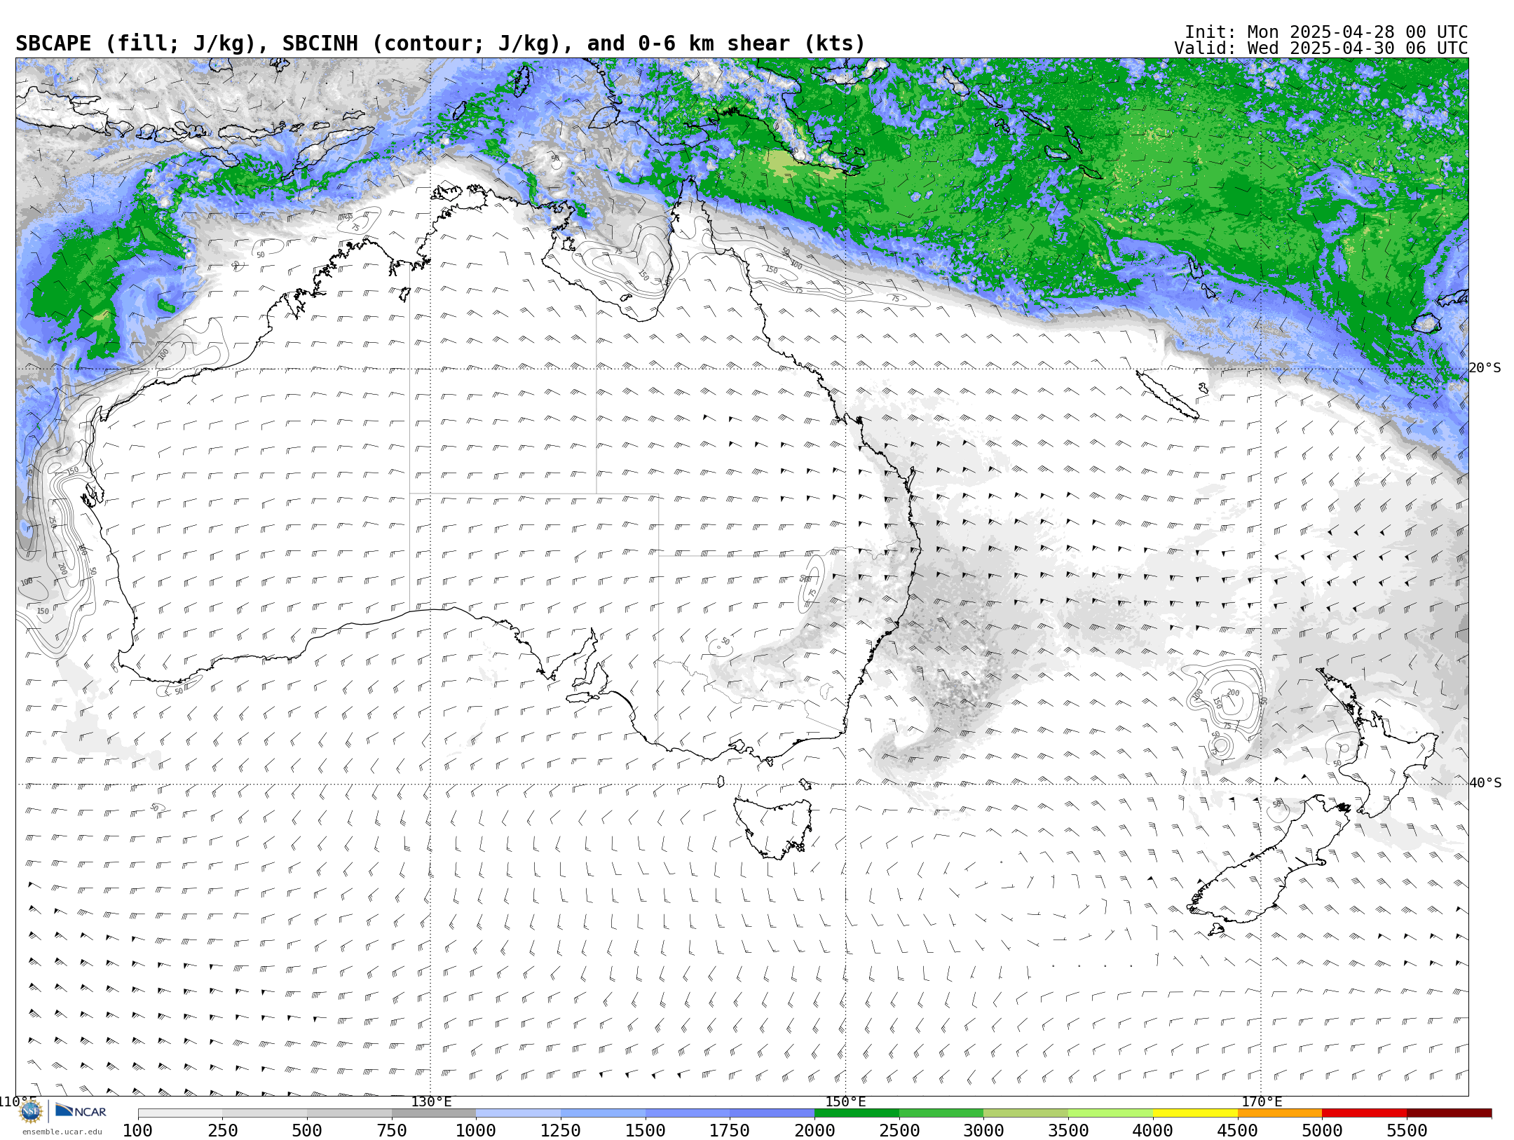Image resolution: width=1514 pixels, height=1140 pixels.
Task: Click the 20°S latitude label
Action: (x=1485, y=368)
